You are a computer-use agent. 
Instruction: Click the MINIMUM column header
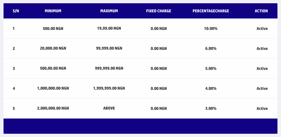(53, 11)
